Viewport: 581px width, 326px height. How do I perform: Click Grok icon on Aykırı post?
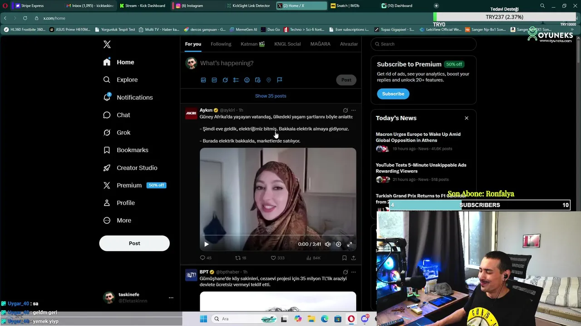(x=345, y=110)
